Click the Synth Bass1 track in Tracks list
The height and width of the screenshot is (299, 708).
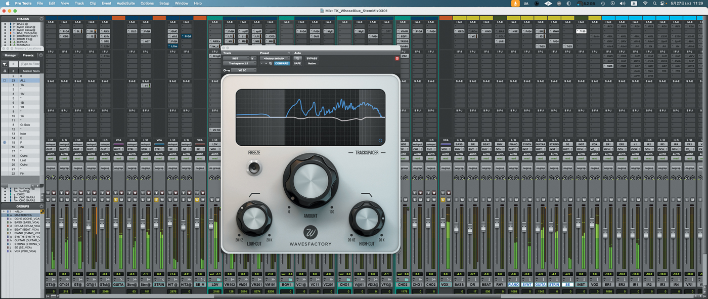point(26,27)
